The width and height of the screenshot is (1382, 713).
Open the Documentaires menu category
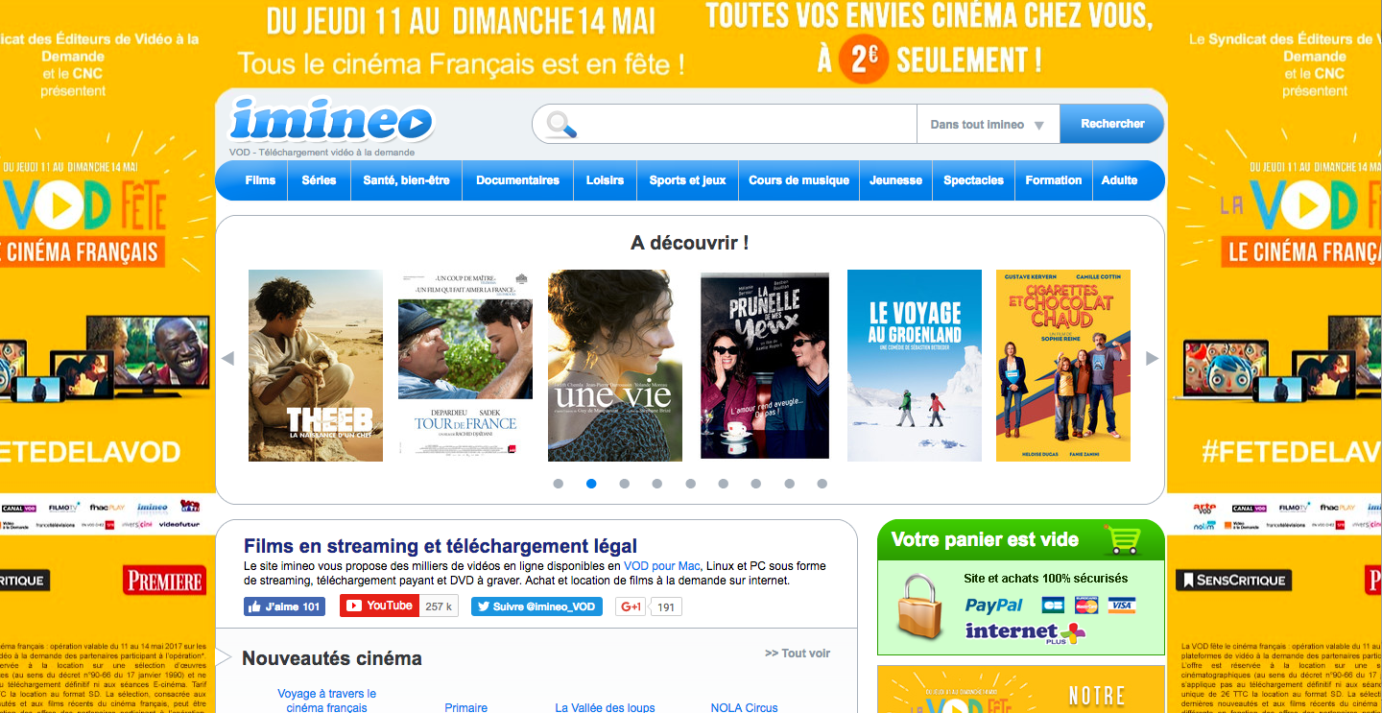(x=517, y=180)
